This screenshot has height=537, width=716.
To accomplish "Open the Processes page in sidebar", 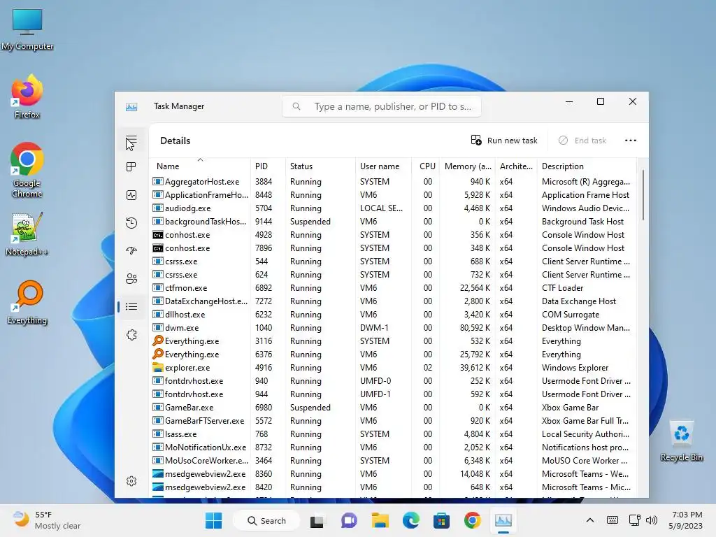I will [x=131, y=167].
